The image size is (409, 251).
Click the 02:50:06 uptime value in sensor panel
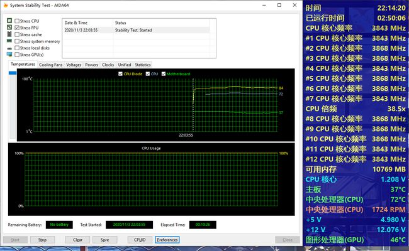click(x=391, y=18)
